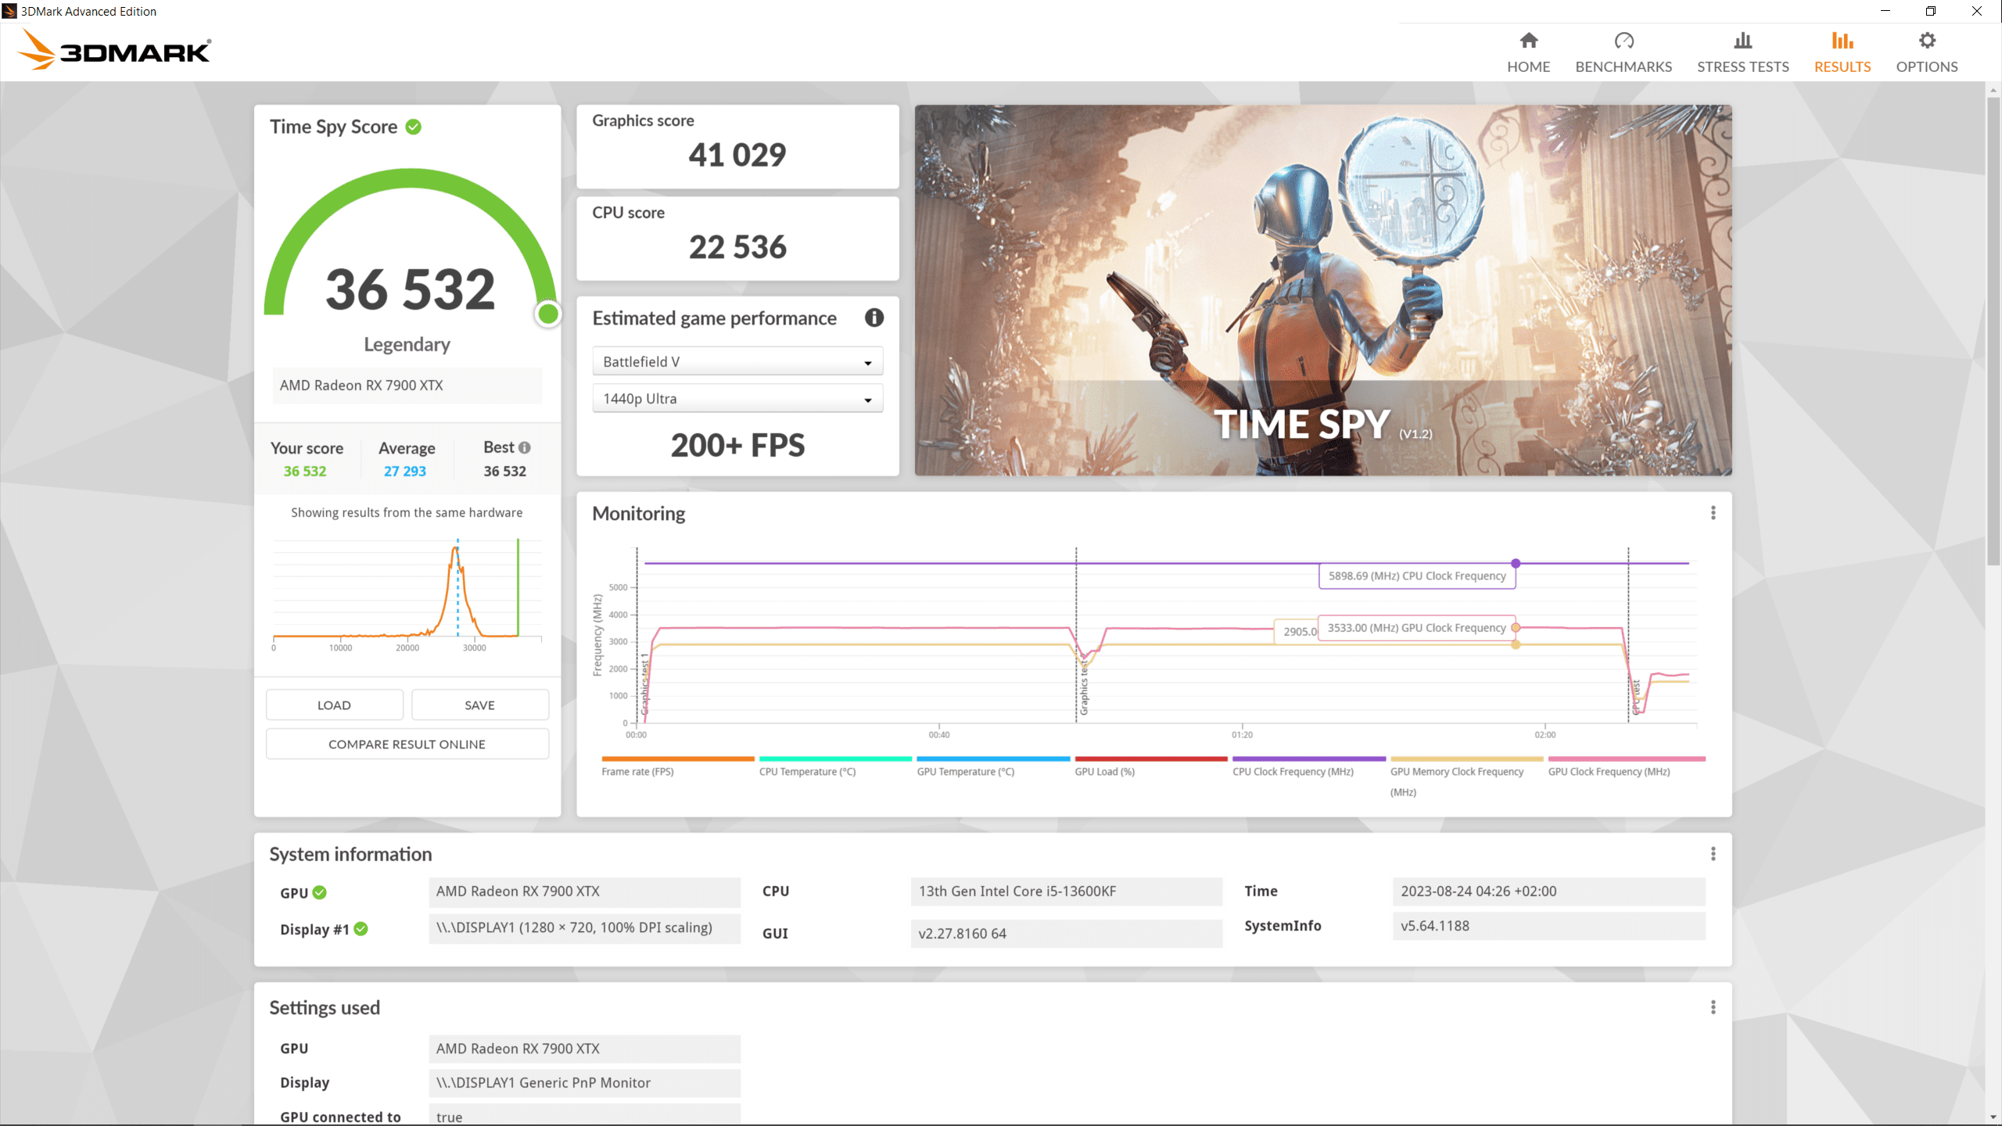
Task: Toggle CPU Temperature legend series
Action: [x=807, y=771]
